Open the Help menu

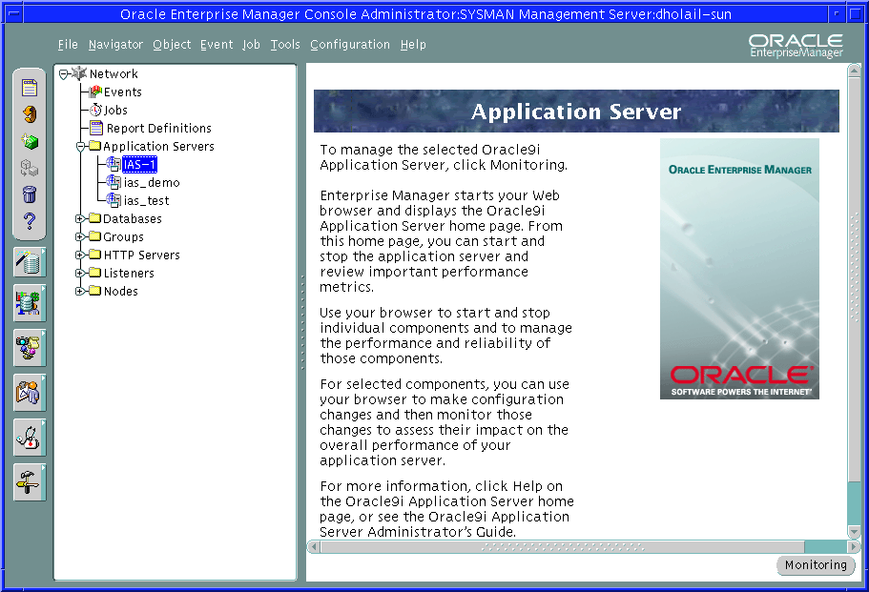[413, 44]
